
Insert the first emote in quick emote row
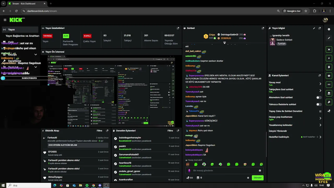coord(188,164)
